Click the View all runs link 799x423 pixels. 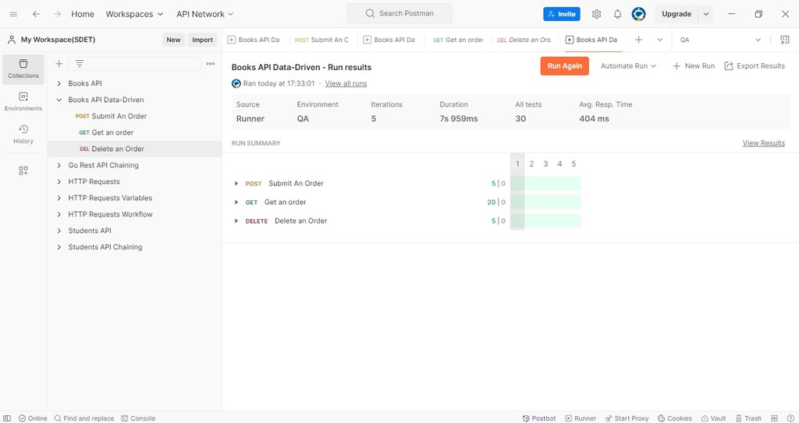coord(346,83)
